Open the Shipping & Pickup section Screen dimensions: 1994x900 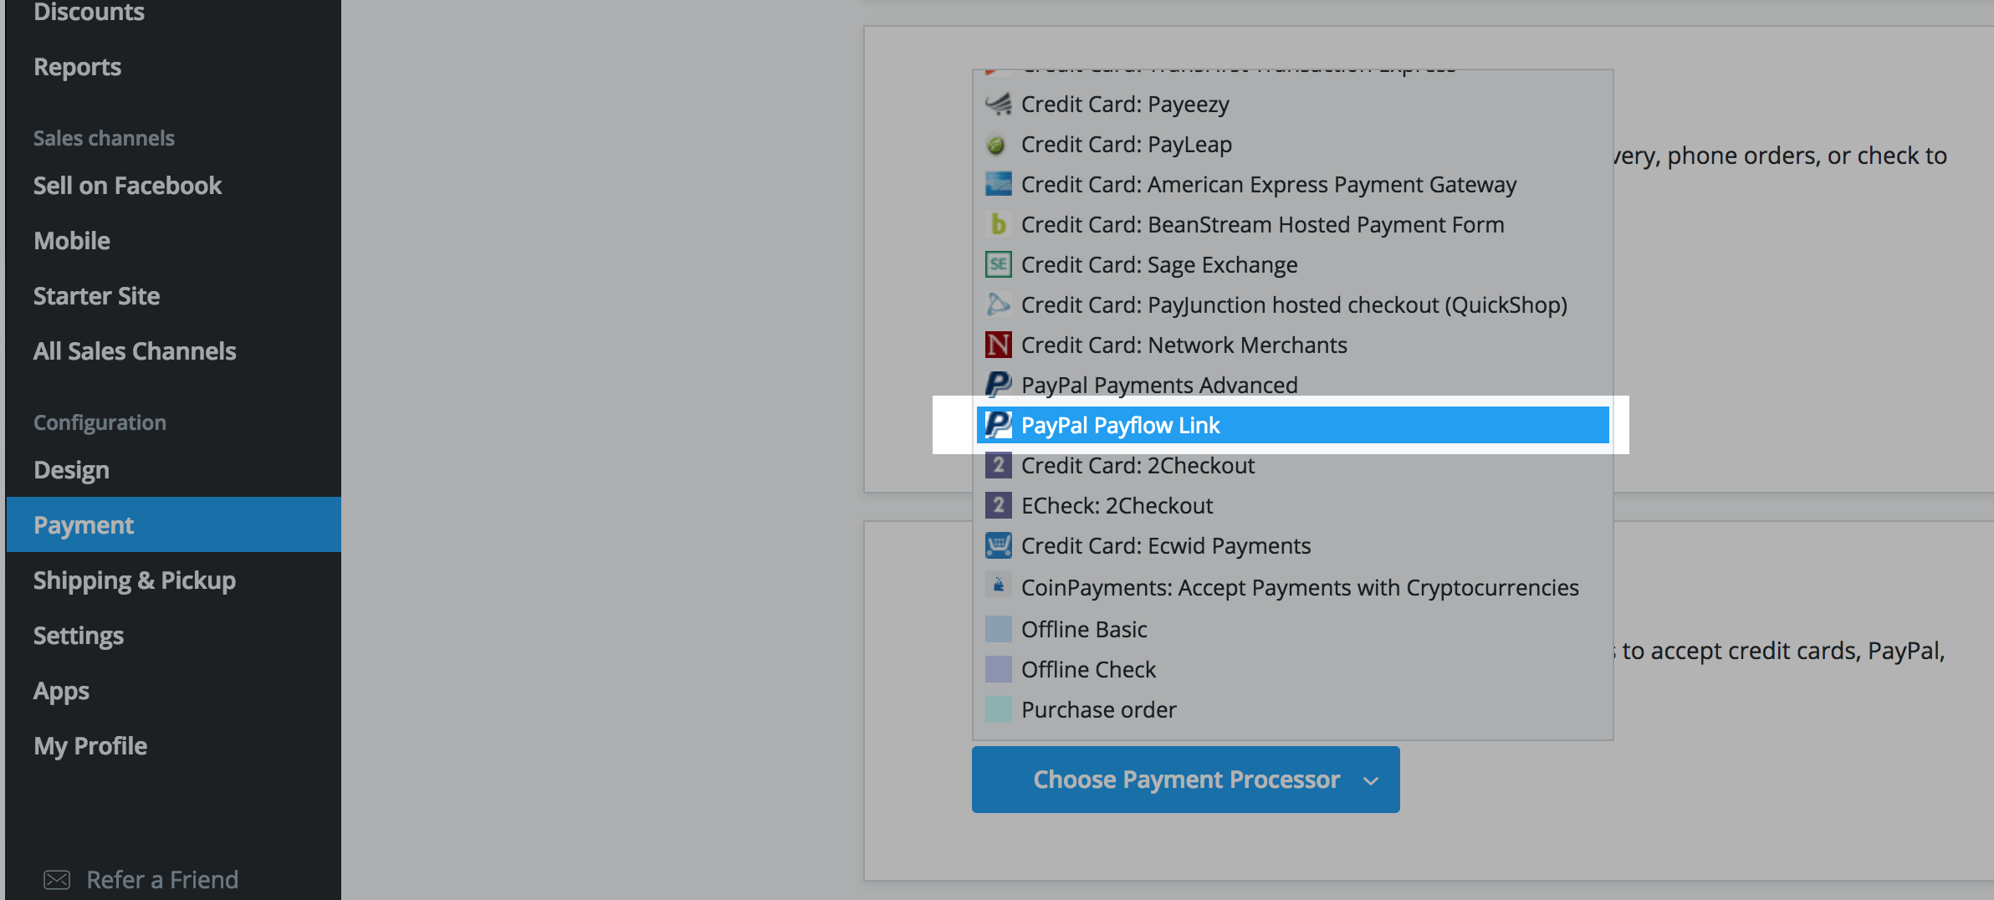coord(135,580)
